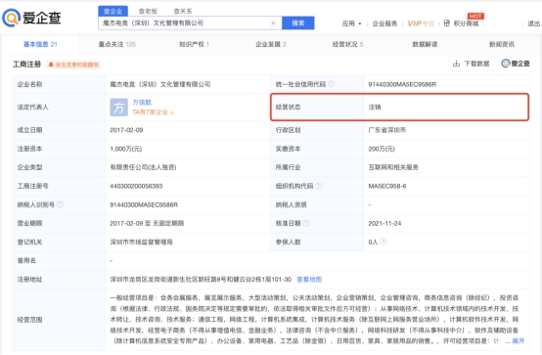The height and width of the screenshot is (355, 542).
Task: Select the organization code MA5EC958-6
Action: tap(387, 186)
